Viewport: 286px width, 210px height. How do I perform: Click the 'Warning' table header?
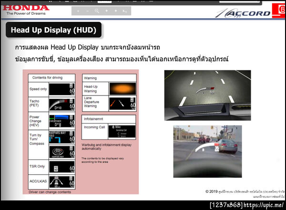tap(90, 78)
